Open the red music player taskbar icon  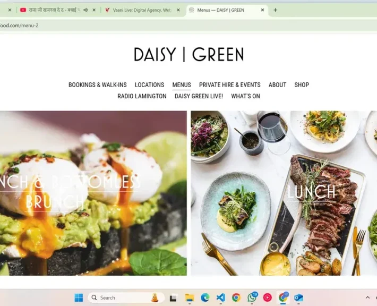point(268,298)
